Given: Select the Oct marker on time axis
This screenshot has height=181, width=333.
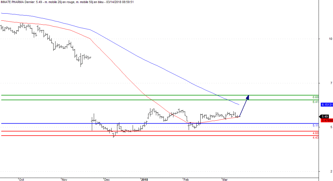Looking at the screenshot, I should (x=21, y=179).
